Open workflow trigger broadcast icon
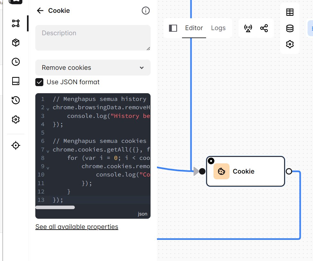Viewport: 313px width, 261px height. point(248,28)
